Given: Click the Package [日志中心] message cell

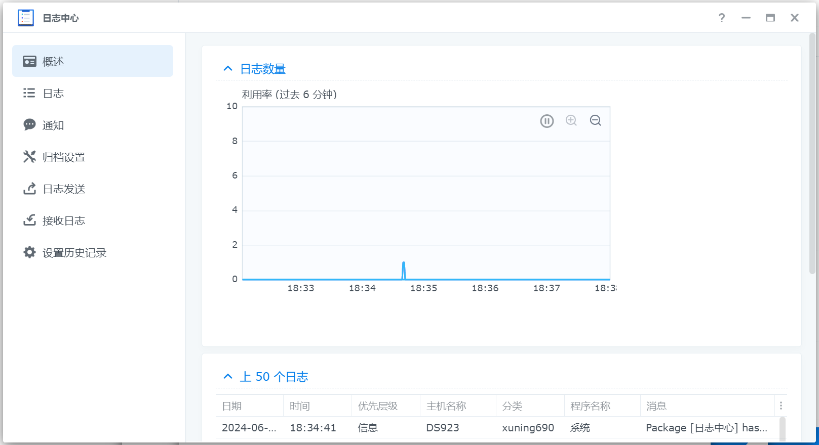Looking at the screenshot, I should click(708, 428).
